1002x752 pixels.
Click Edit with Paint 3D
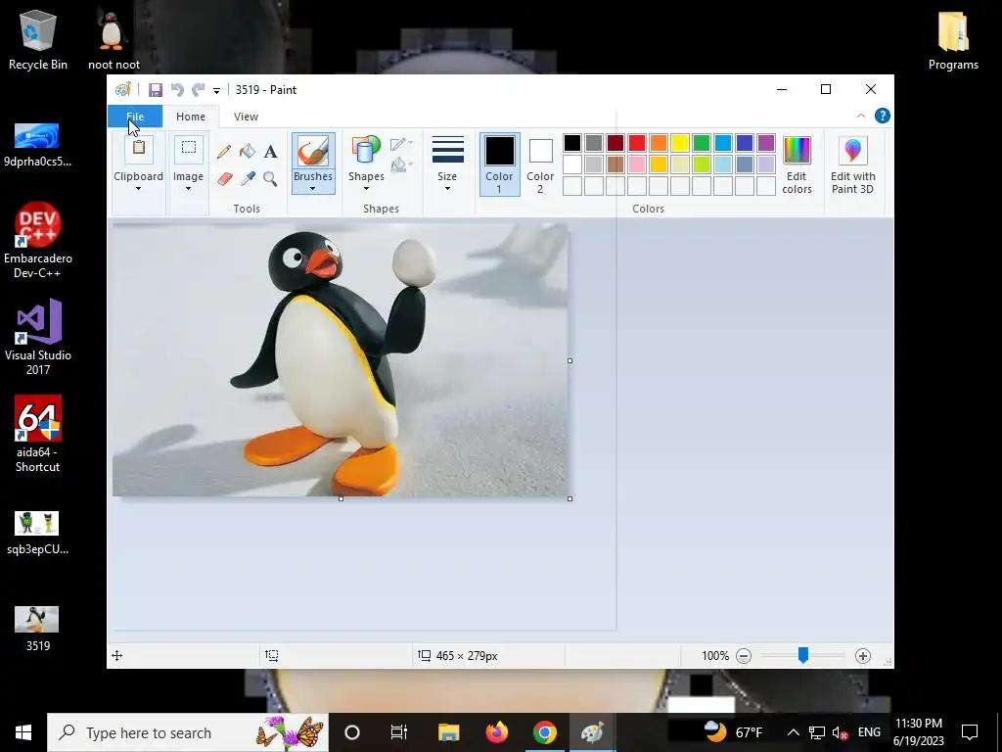853,165
